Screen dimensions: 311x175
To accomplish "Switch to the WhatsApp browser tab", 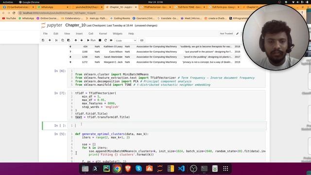I will pyautogui.click(x=52, y=7).
